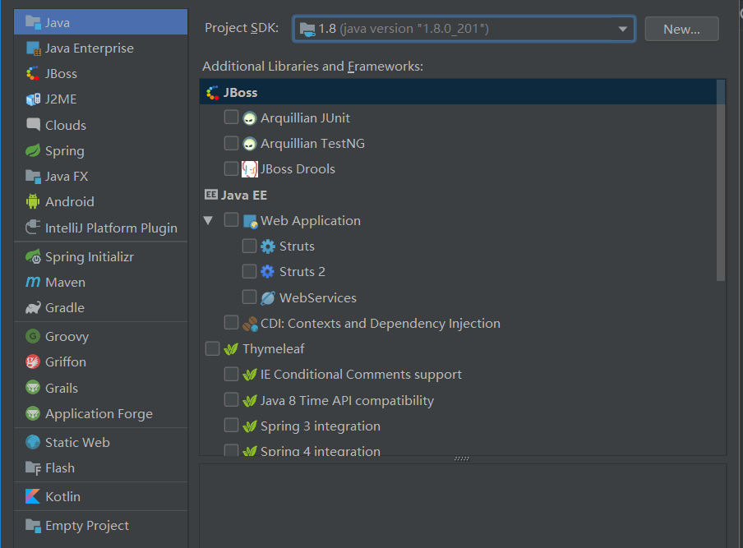
Task: Check the Thymeleaf framework checkbox
Action: pyautogui.click(x=212, y=348)
